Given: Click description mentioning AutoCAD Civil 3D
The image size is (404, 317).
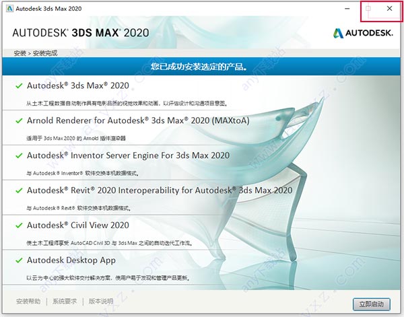Looking at the screenshot, I should [x=109, y=243].
